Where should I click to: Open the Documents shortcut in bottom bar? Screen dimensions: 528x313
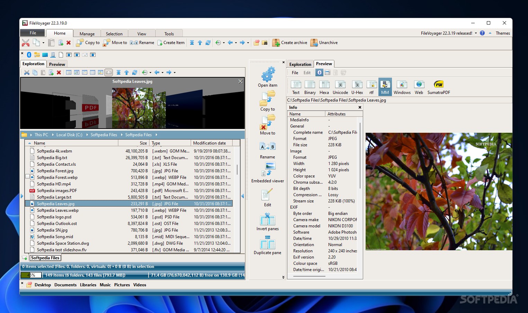pyautogui.click(x=65, y=285)
